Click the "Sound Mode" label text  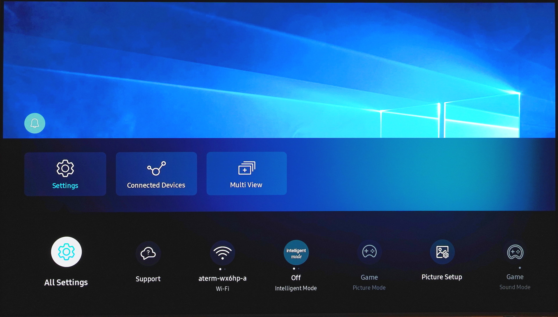point(515,287)
